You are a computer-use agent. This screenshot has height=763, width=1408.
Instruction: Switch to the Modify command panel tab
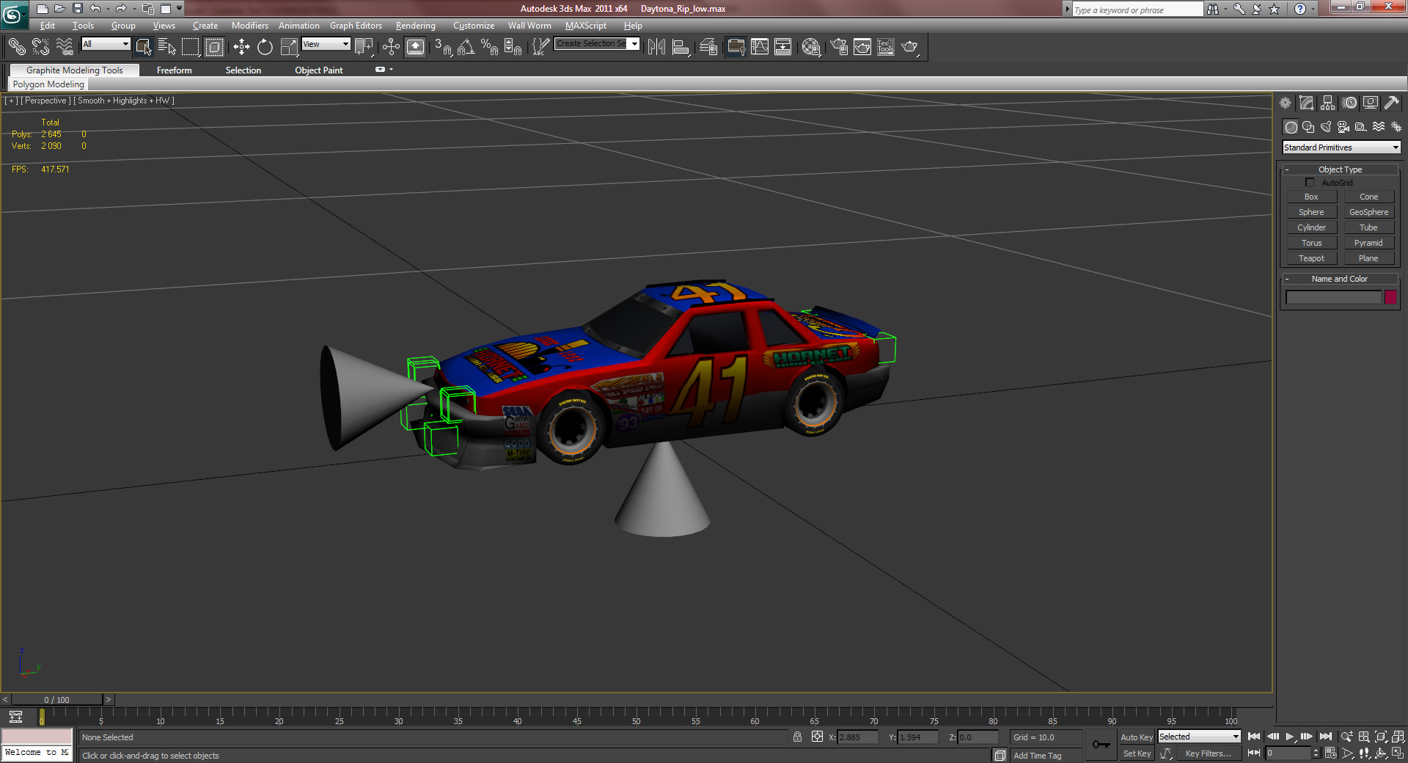1306,103
